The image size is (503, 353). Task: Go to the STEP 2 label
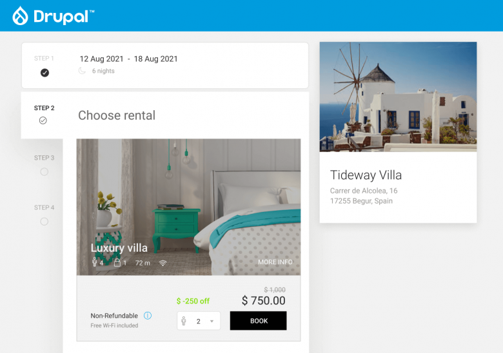[44, 108]
